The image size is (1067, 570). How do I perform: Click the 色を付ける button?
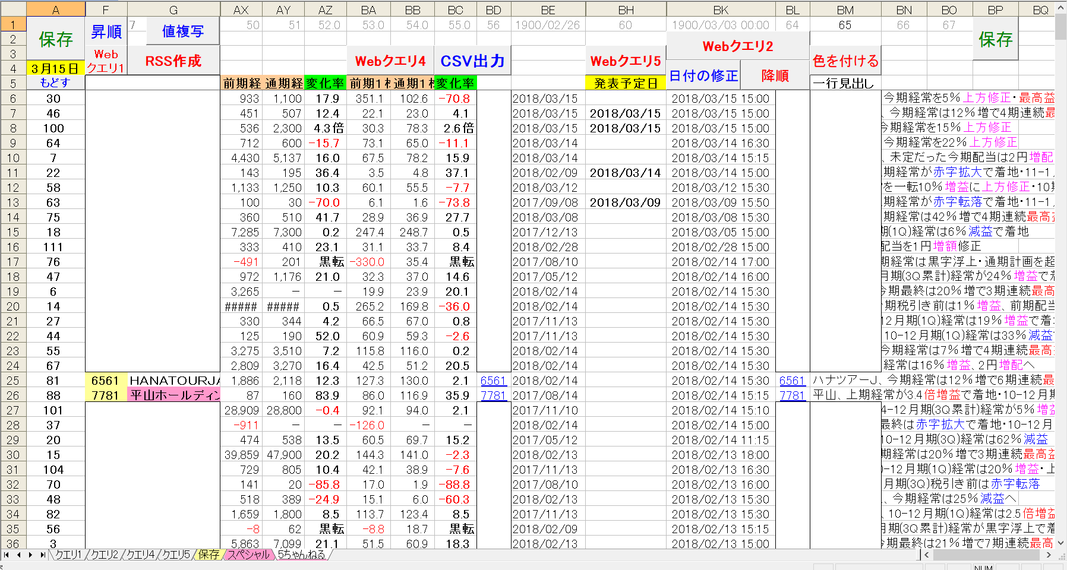(x=845, y=61)
